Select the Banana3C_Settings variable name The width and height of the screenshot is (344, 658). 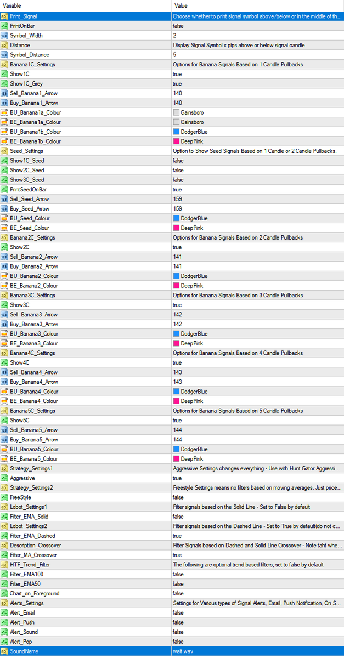[32, 295]
